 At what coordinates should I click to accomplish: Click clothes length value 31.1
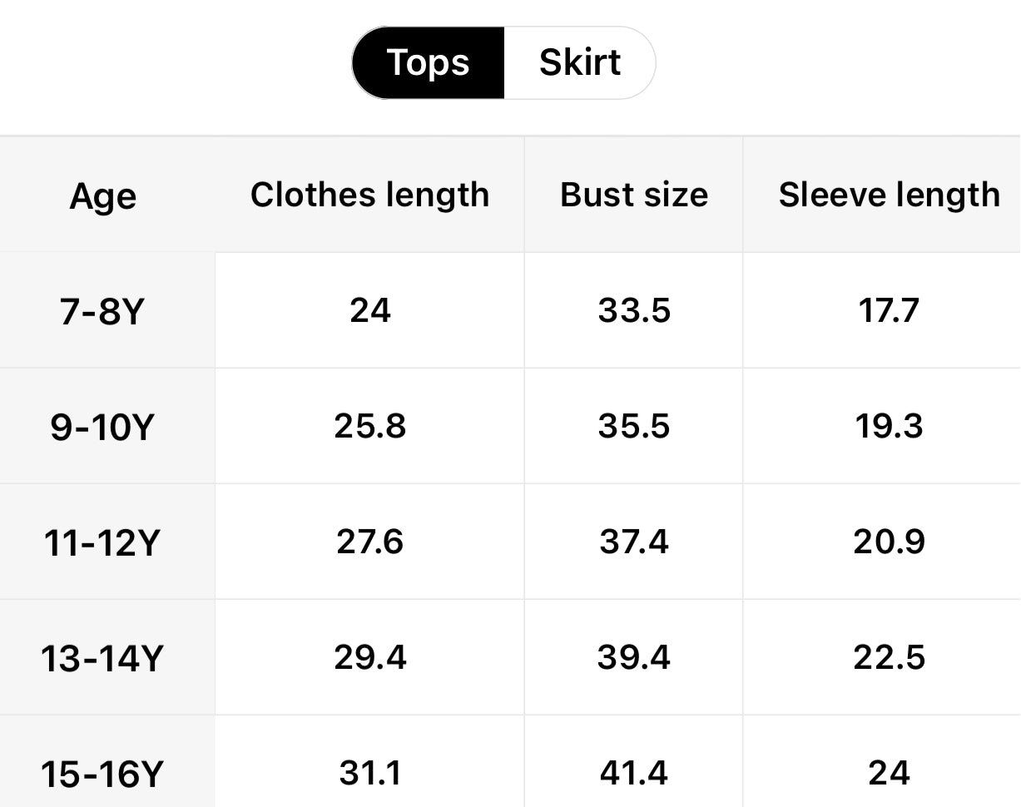click(369, 773)
